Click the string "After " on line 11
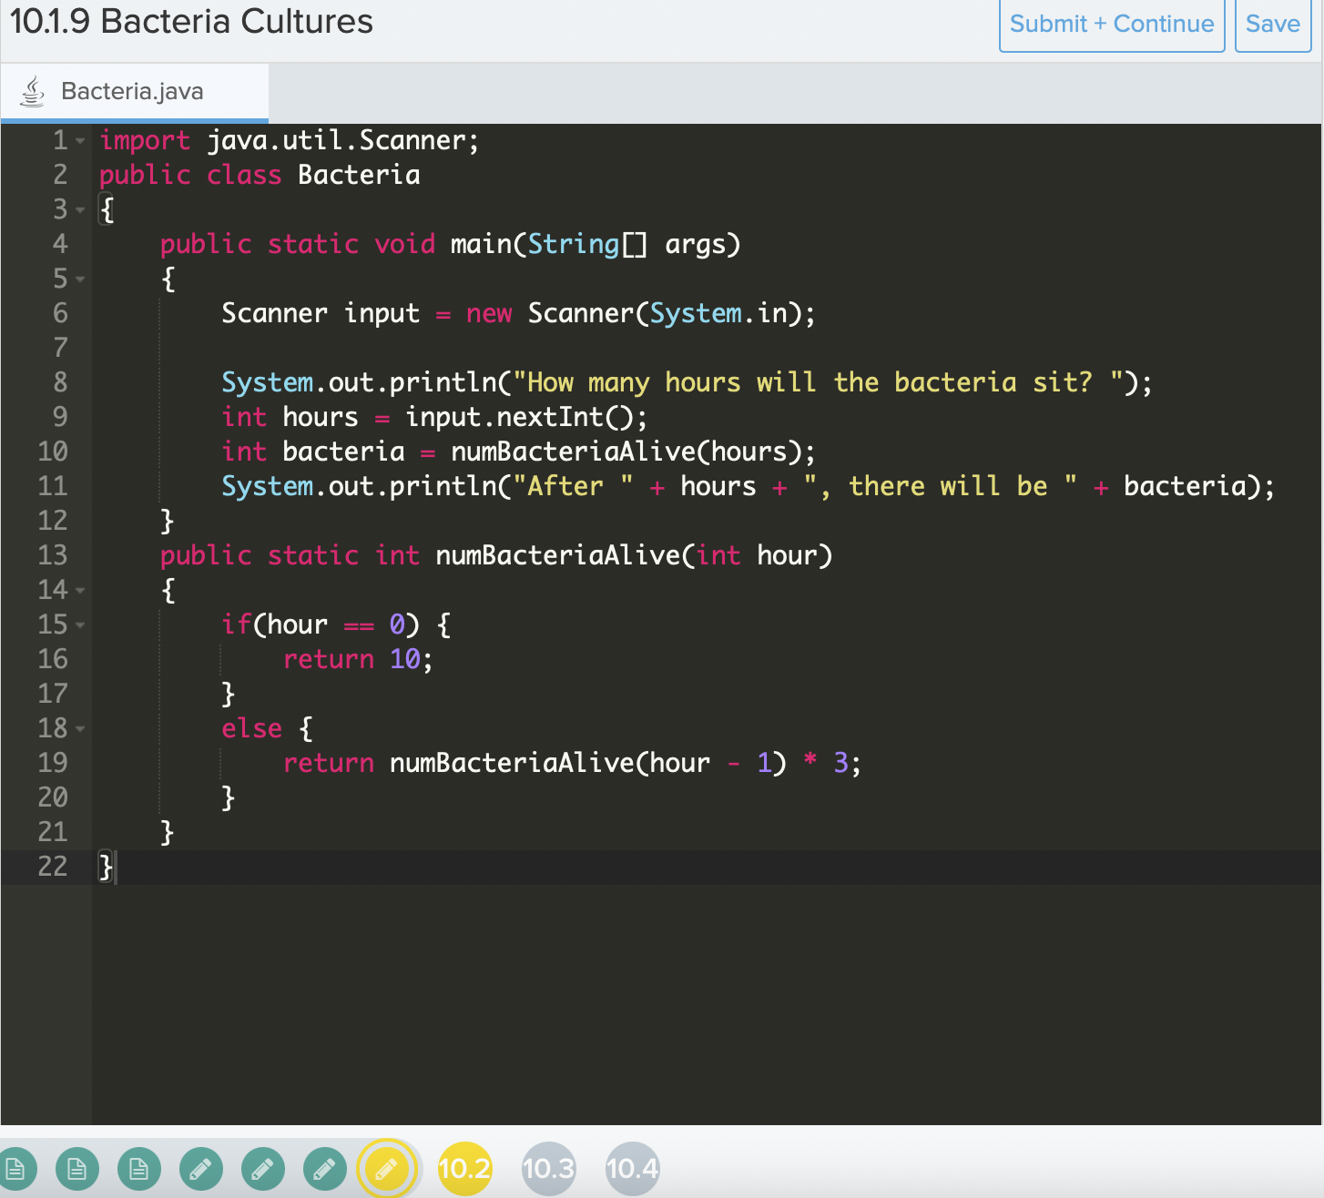1324x1198 pixels. pos(574,486)
